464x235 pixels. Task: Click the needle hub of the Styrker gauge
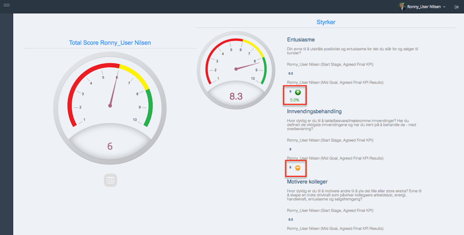pos(236,69)
